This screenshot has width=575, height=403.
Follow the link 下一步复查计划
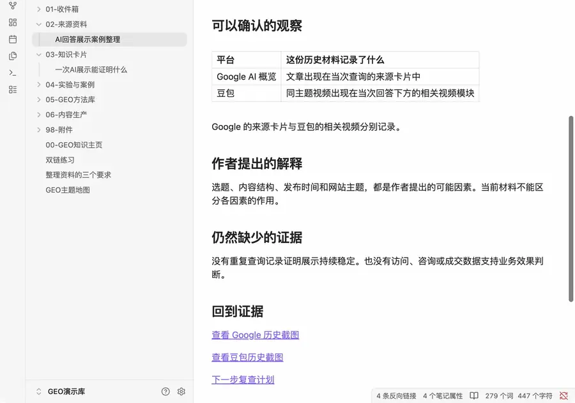(x=243, y=379)
